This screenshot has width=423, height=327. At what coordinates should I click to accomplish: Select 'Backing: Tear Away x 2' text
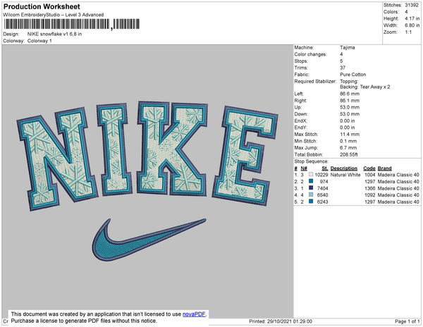point(365,87)
